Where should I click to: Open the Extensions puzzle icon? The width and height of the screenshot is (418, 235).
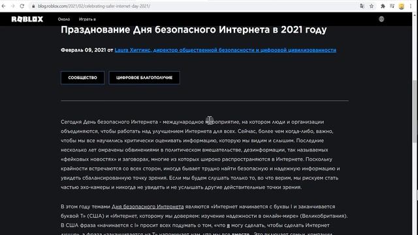[x=383, y=6]
